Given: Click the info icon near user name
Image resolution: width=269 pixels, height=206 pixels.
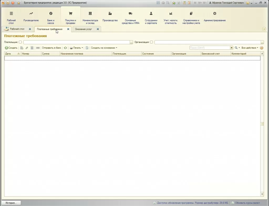Looking at the screenshot, I should coord(247,3).
